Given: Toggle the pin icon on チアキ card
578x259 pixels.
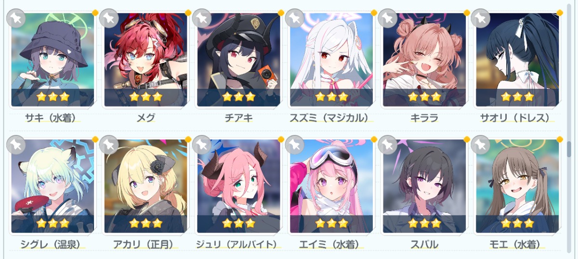Looking at the screenshot, I should 201,18.
